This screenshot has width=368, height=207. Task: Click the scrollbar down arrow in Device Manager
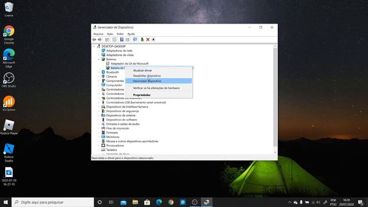(275, 152)
